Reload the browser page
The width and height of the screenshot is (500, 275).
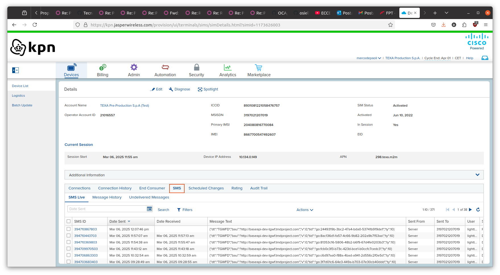[35, 25]
